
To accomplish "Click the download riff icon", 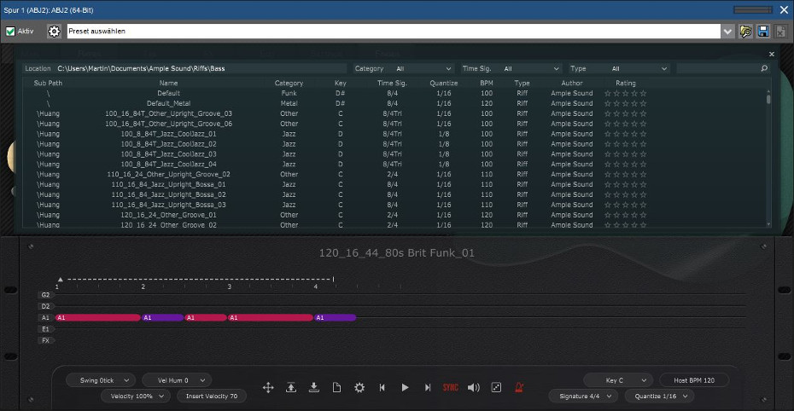I will pos(314,388).
